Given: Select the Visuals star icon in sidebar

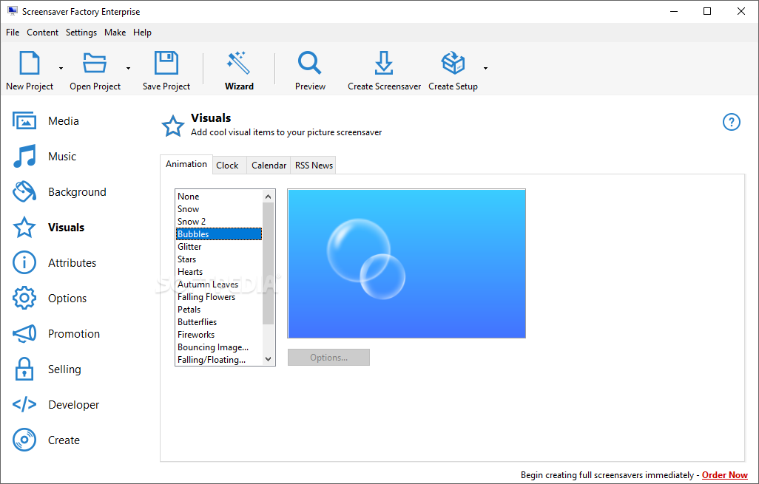Looking at the screenshot, I should pyautogui.click(x=24, y=228).
